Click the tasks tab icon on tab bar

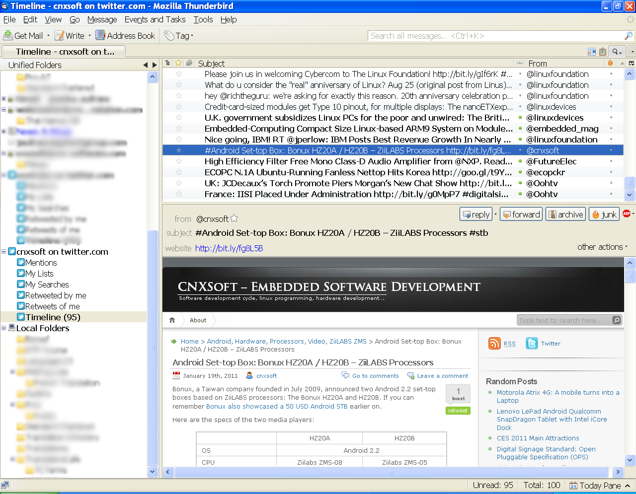pyautogui.click(x=603, y=52)
